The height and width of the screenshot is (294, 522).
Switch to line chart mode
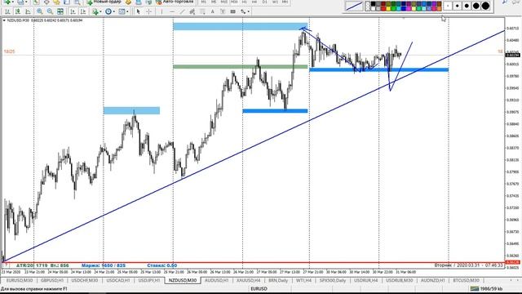pyautogui.click(x=28, y=11)
